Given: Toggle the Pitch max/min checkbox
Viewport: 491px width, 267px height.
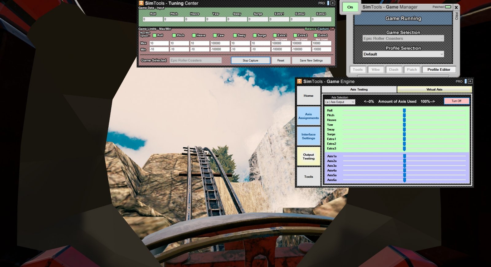Looking at the screenshot, I should click(174, 35).
